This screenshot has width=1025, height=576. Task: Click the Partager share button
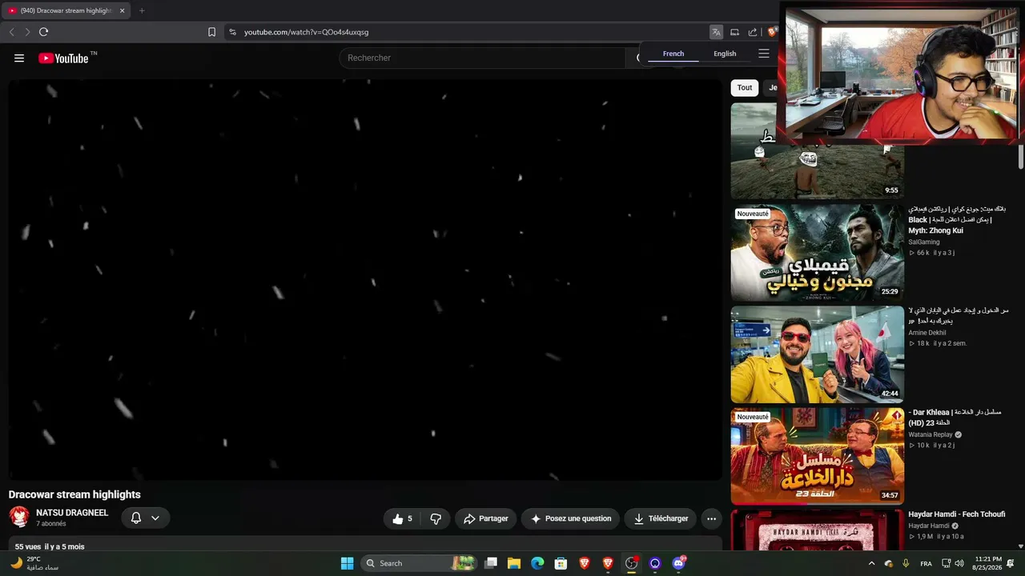tap(486, 518)
